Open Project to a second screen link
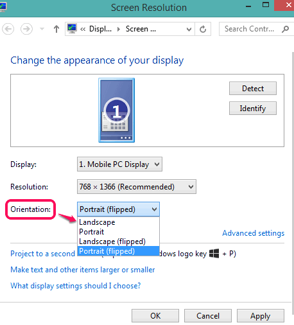Viewport: 294px width, 325px height. (42, 254)
